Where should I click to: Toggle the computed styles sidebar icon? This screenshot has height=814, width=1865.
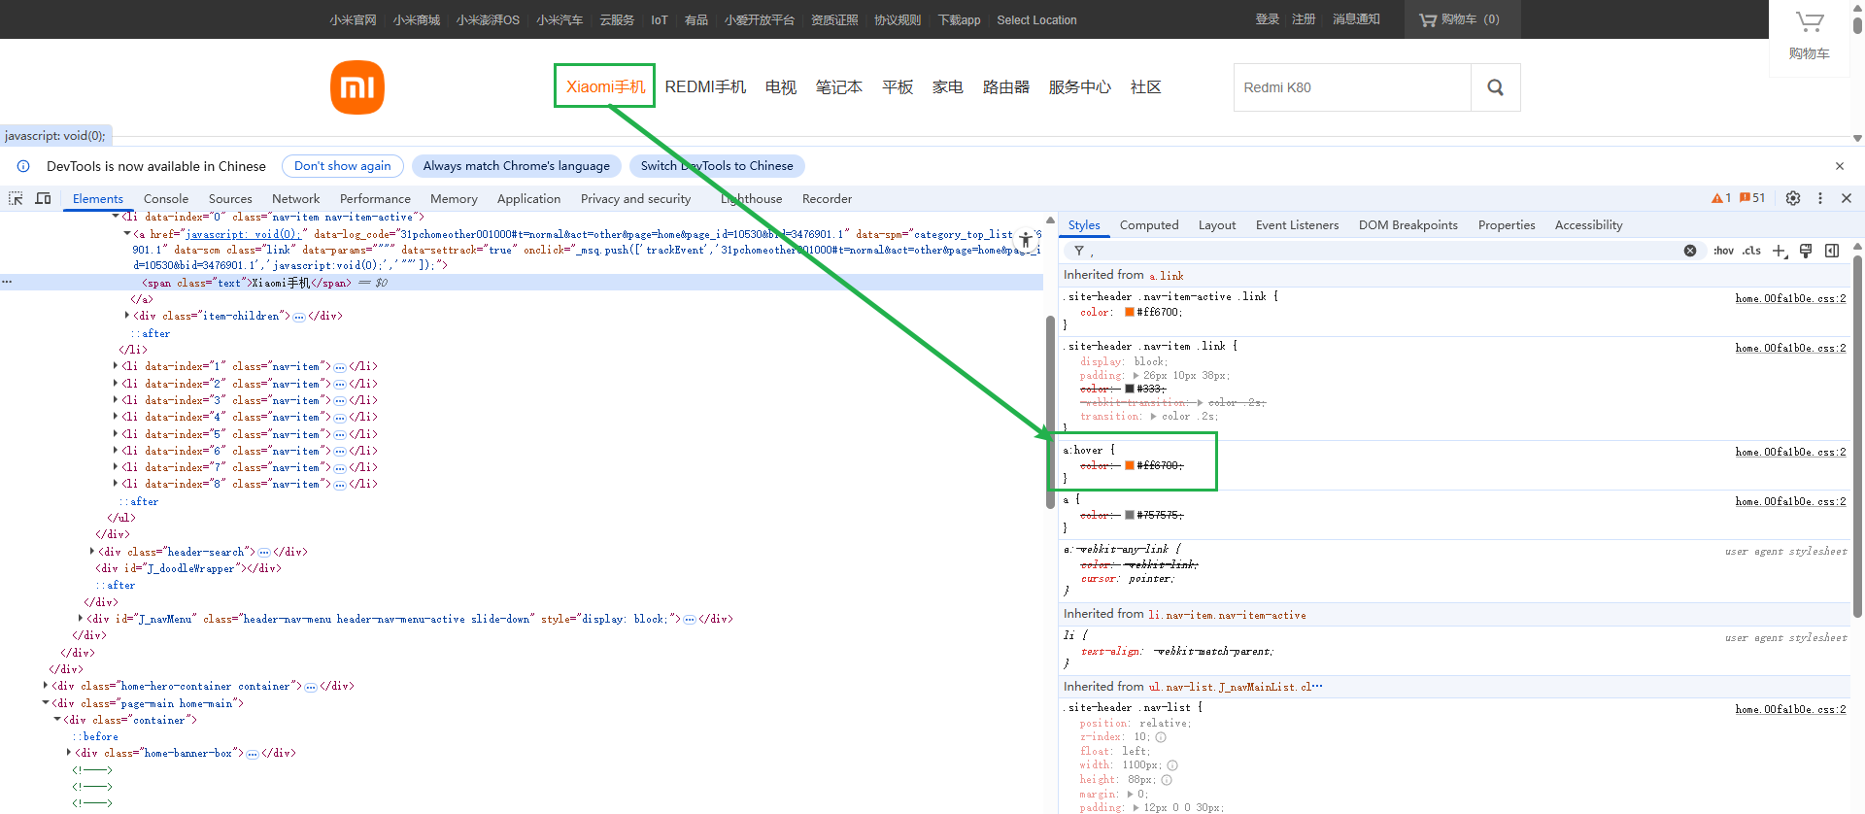1832,251
